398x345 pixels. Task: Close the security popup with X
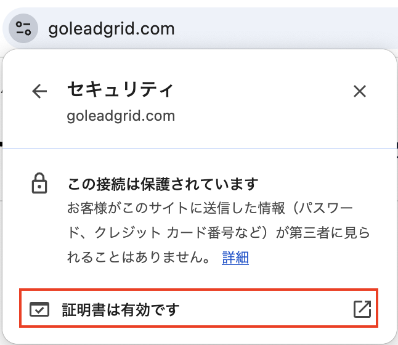point(360,91)
